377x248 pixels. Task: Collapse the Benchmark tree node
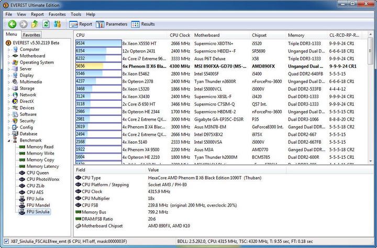click(x=9, y=141)
